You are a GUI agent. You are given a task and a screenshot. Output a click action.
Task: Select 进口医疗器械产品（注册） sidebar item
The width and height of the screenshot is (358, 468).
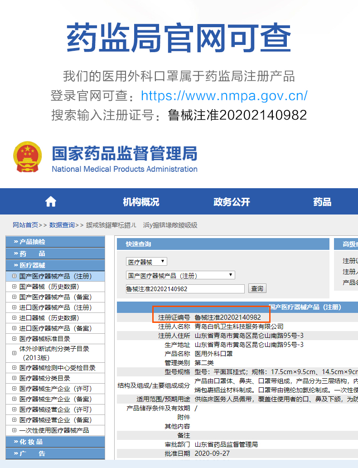tap(55, 307)
